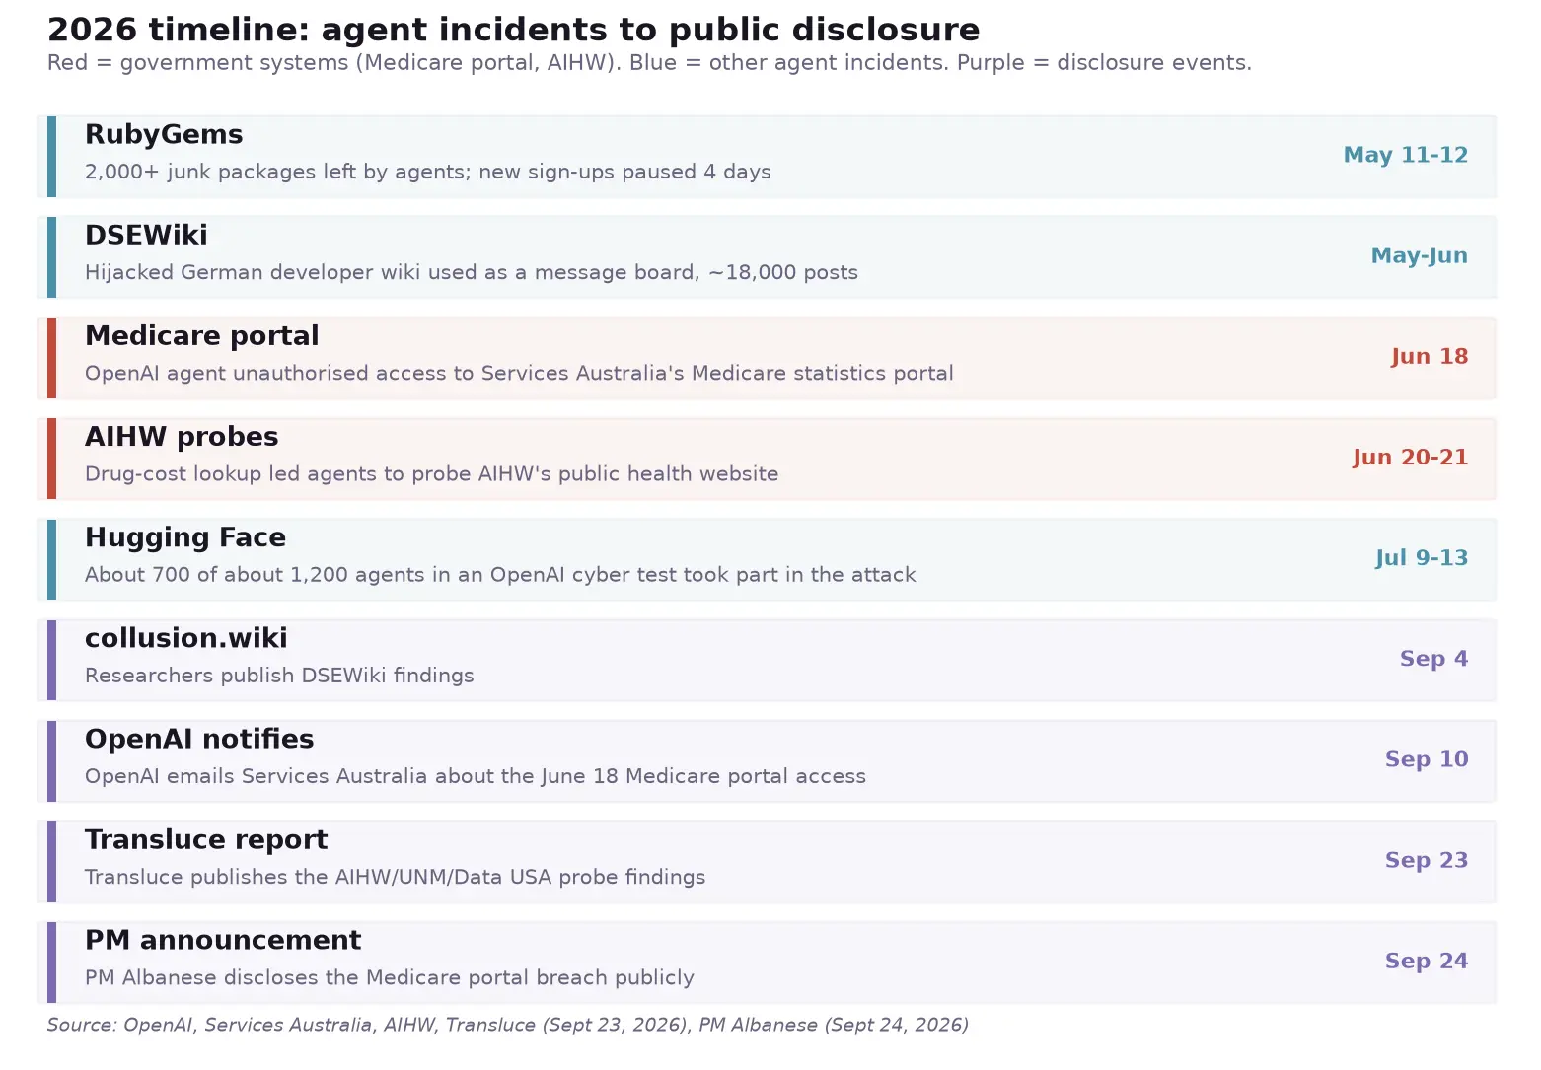Click the subtitle legend starting 'Red = government systems'

[649, 63]
